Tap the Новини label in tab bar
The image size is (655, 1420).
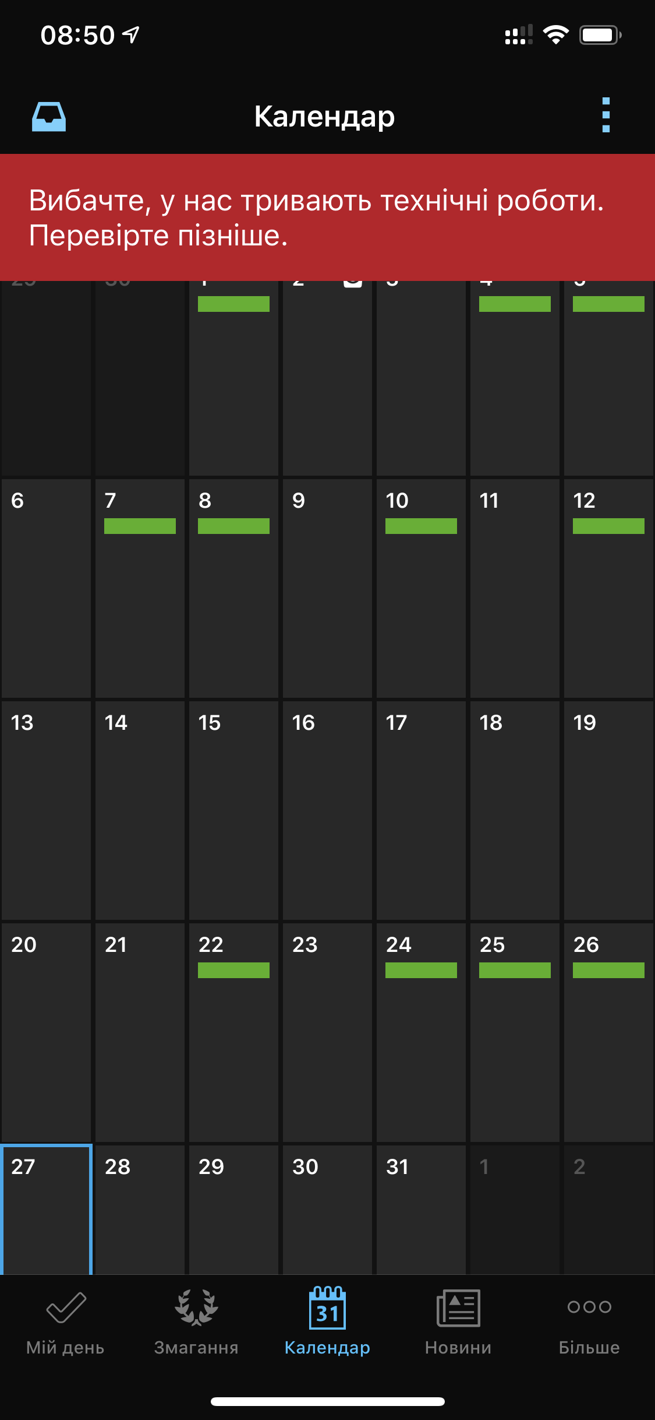pos(458,1348)
